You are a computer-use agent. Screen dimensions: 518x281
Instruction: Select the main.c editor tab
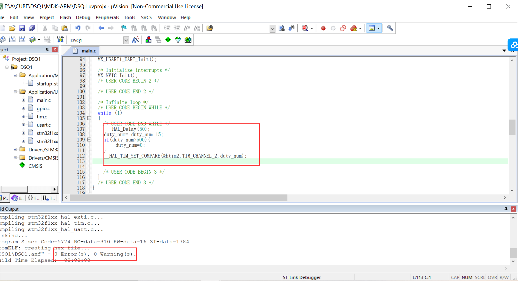coord(84,51)
